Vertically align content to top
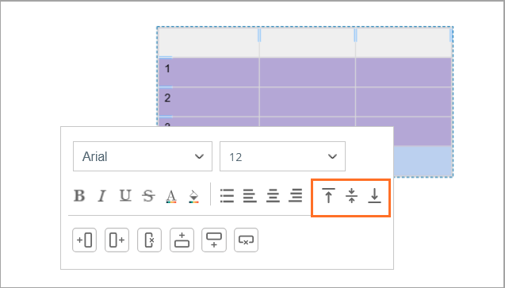The height and width of the screenshot is (288, 505). pyautogui.click(x=328, y=195)
